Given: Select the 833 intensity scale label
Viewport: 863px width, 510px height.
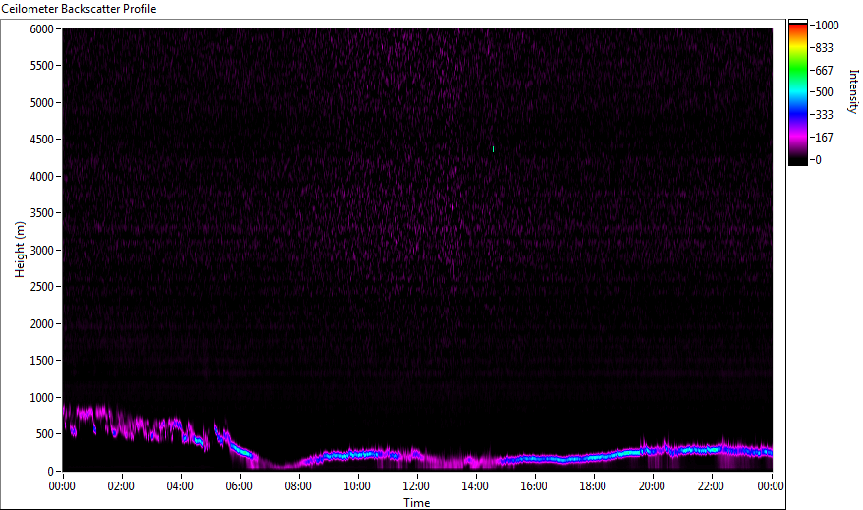Looking at the screenshot, I should (x=824, y=48).
